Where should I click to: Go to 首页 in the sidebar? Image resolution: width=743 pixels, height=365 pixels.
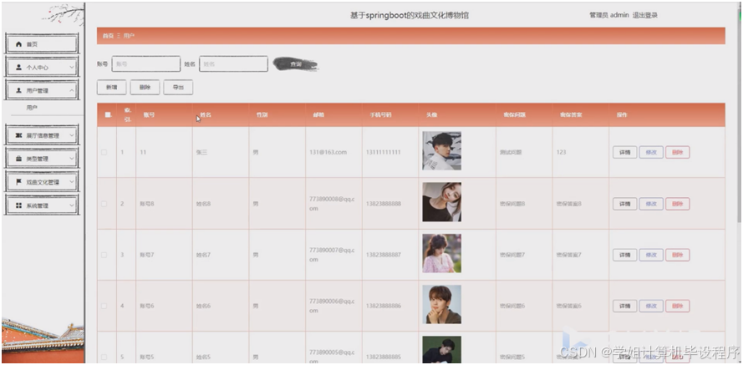[x=42, y=44]
